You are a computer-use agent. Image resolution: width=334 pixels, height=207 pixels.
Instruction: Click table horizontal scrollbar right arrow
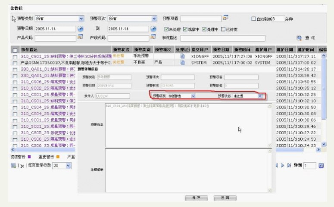pyautogui.click(x=318, y=150)
